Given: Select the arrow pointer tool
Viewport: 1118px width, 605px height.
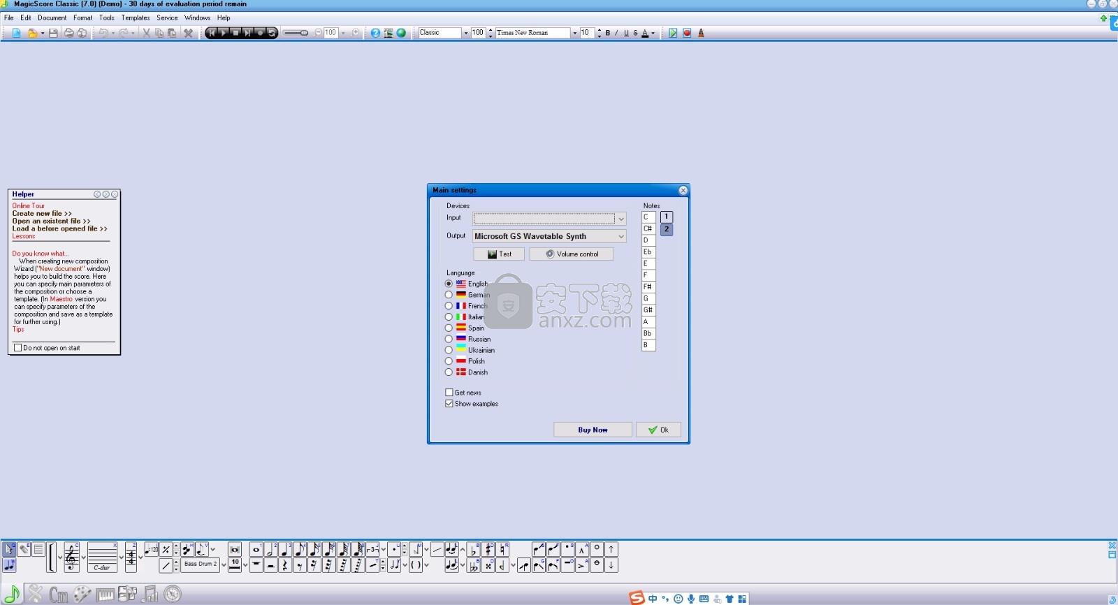Looking at the screenshot, I should click(x=9, y=549).
